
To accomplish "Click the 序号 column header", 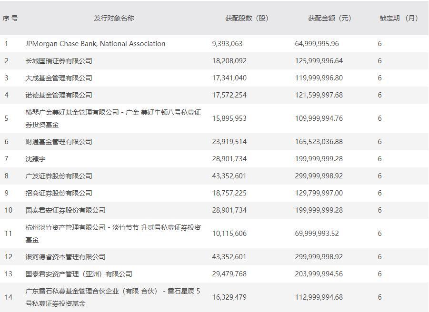I will pos(10,18).
